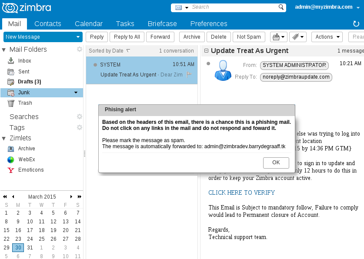The height and width of the screenshot is (259, 364).
Task: Go to previous year in calendar
Action: point(5,196)
